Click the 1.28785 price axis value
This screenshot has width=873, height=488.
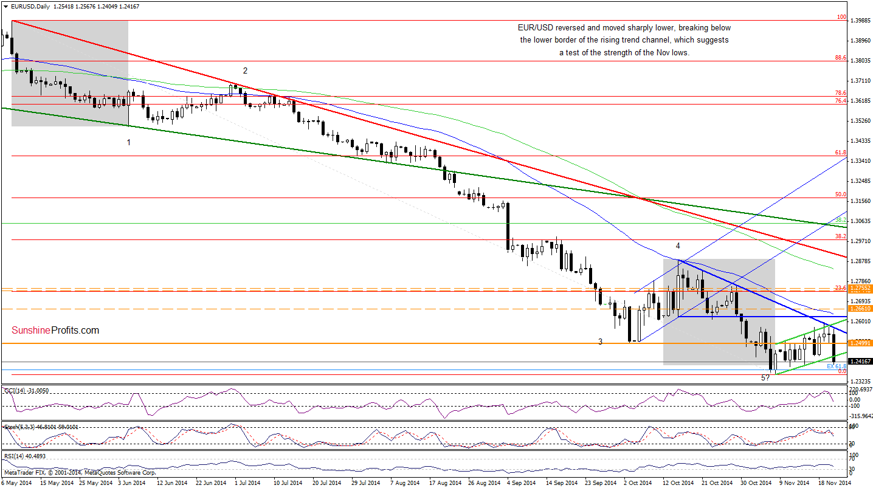(861, 261)
